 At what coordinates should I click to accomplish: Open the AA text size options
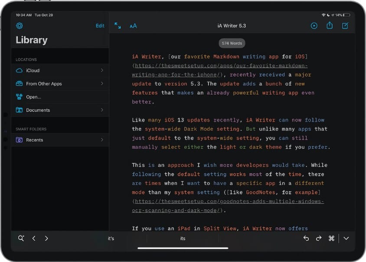pyautogui.click(x=133, y=26)
